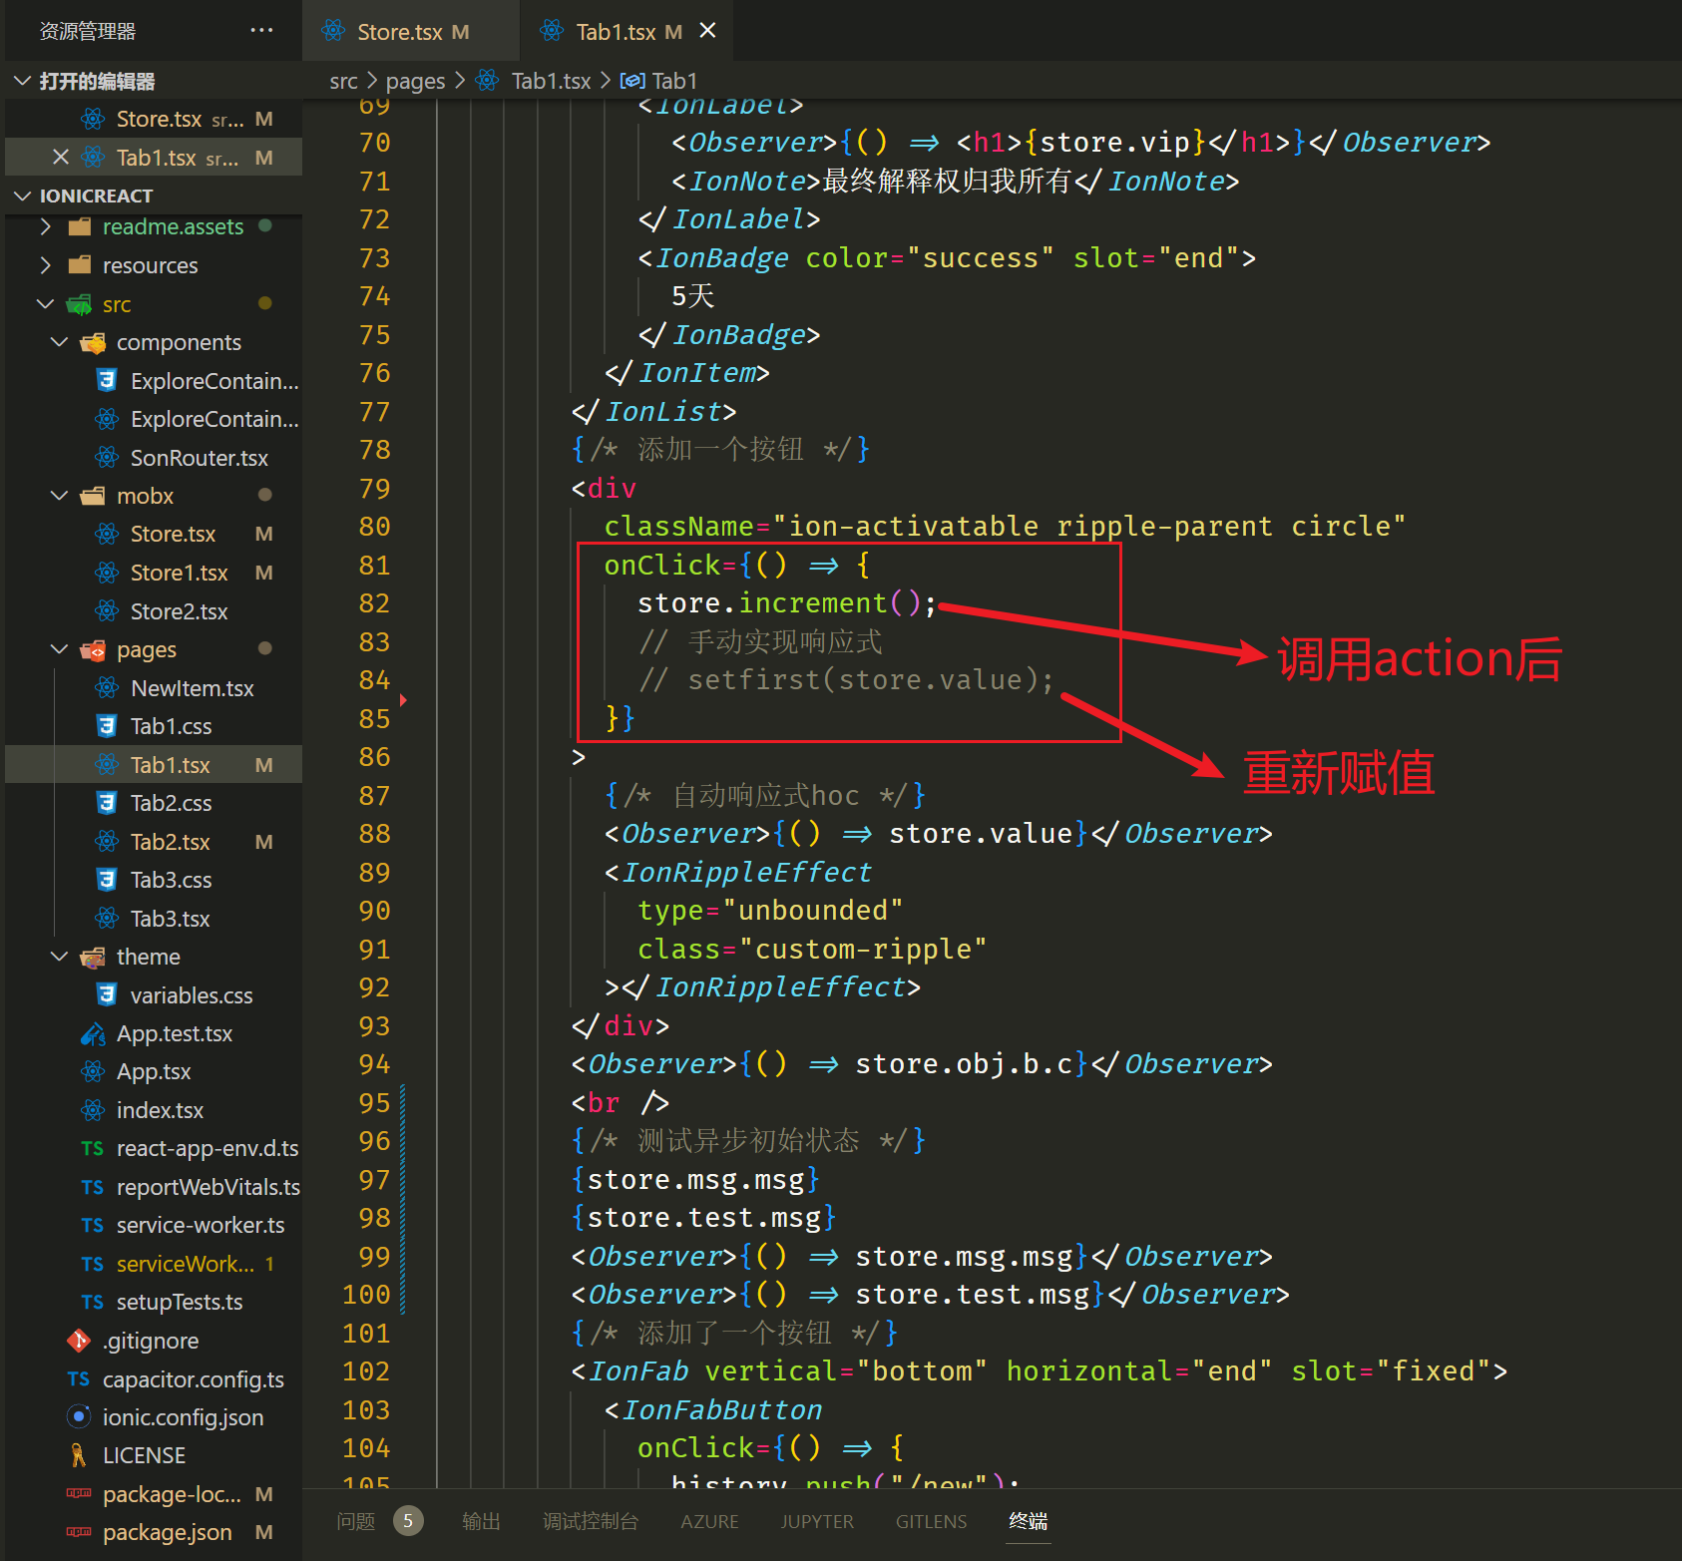
Task: Click the React icon of Store2.tsx
Action: [107, 611]
